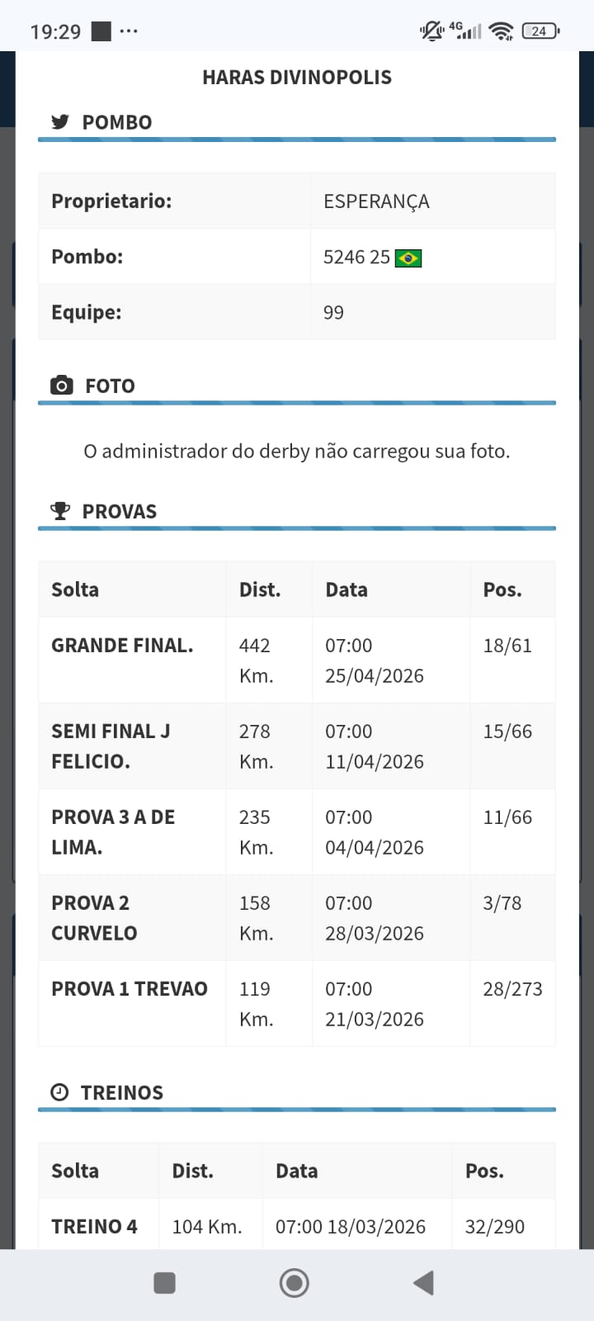This screenshot has width=594, height=1321.
Task: Open the PROVA 1 TREVAO entry
Action: [297, 1004]
